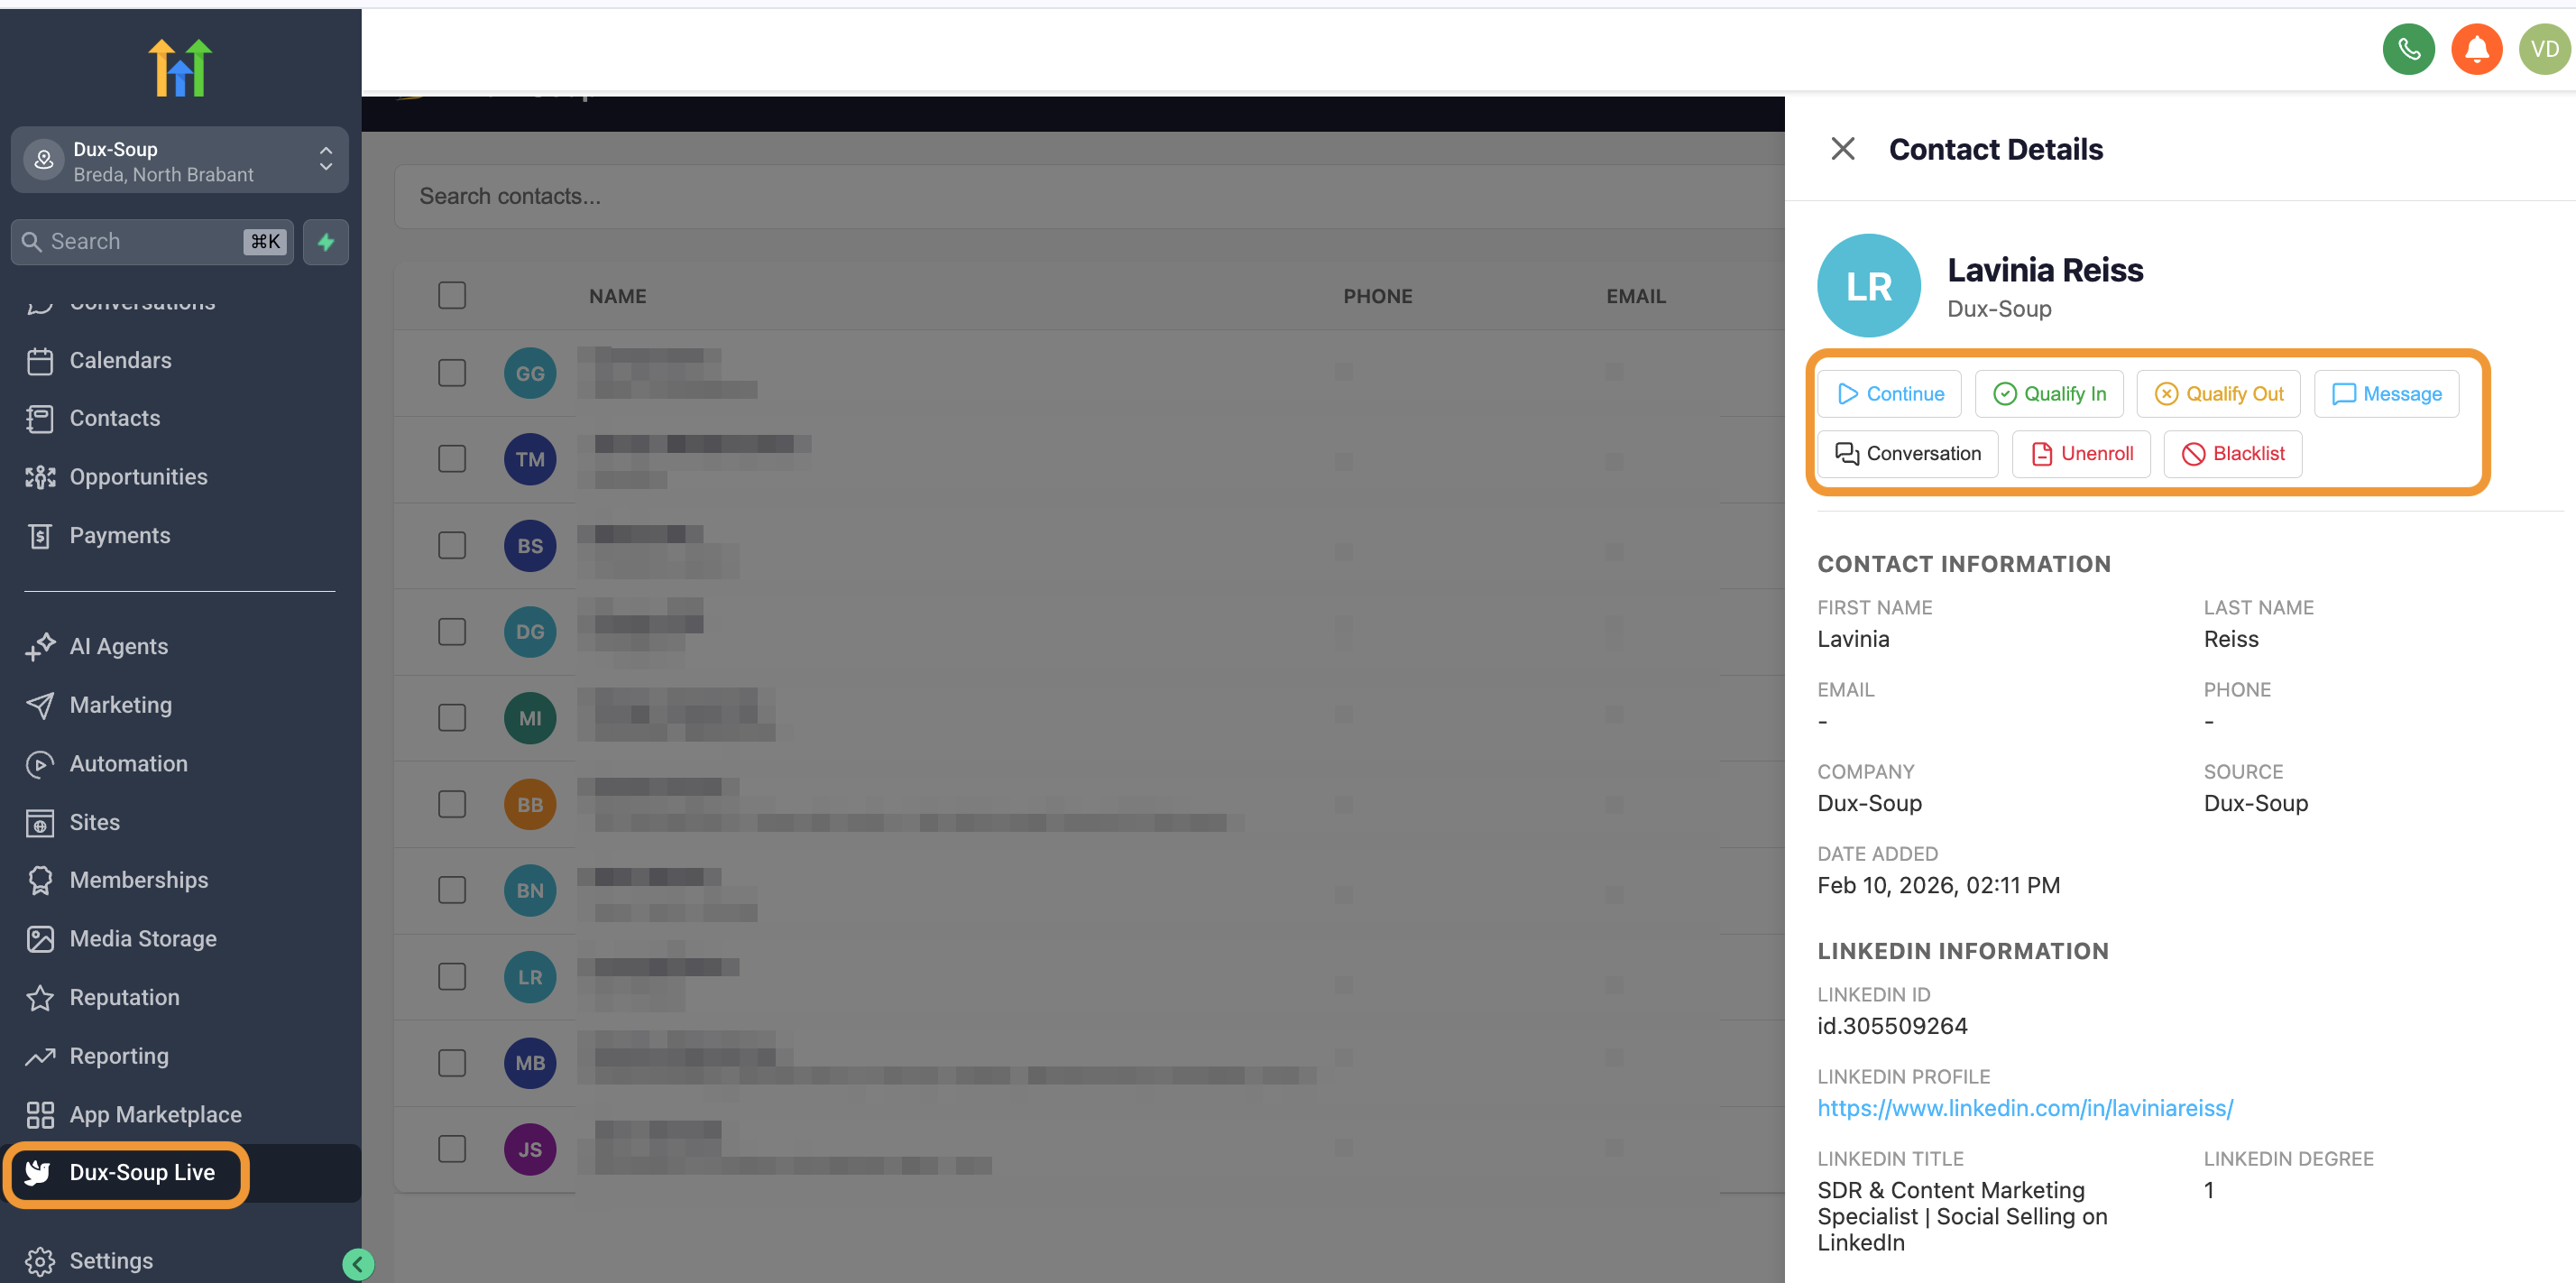The height and width of the screenshot is (1283, 2576).
Task: Click the green phone call icon
Action: (2408, 49)
